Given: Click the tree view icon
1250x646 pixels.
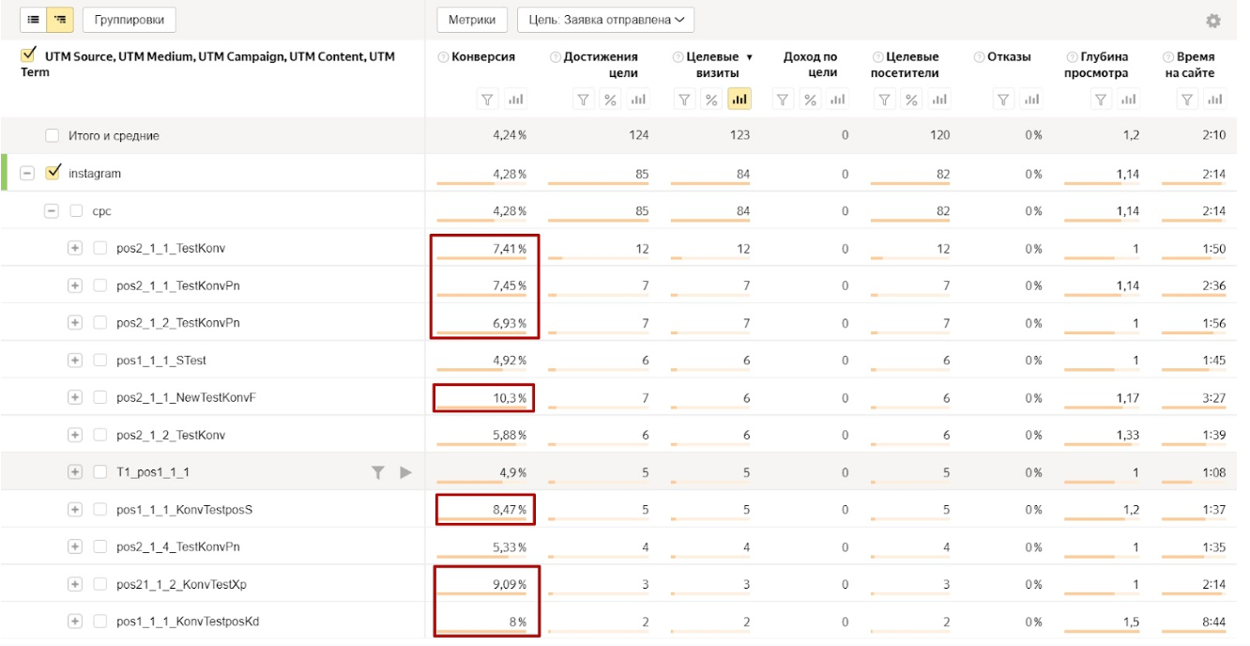Looking at the screenshot, I should (x=60, y=19).
